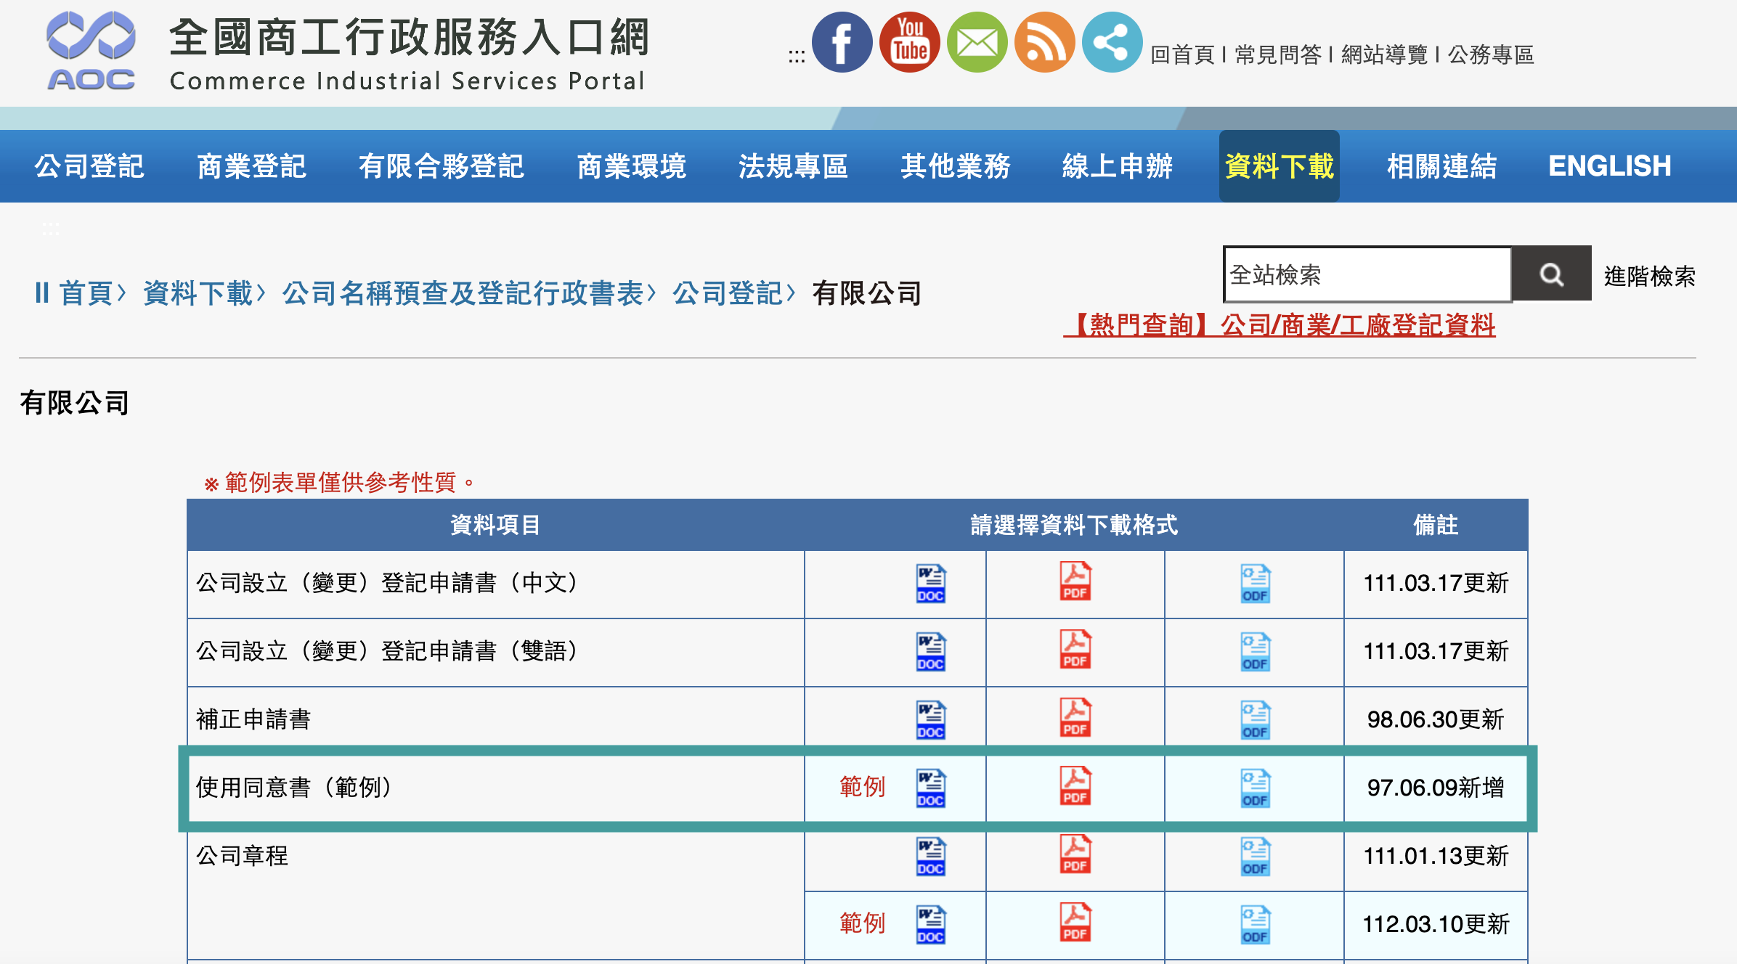Click 公司名稱預查及登記行政書表 breadcrumb
The width and height of the screenshot is (1737, 964).
(463, 293)
